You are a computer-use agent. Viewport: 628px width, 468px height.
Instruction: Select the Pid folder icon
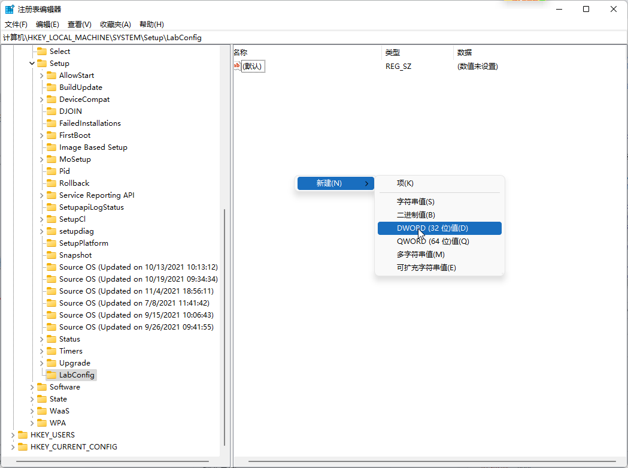click(51, 171)
